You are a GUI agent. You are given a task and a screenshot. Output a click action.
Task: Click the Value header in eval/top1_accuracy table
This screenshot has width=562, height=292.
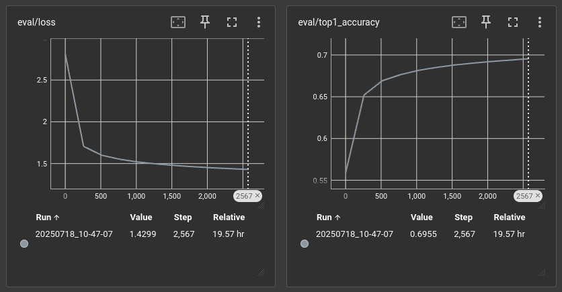[422, 217]
